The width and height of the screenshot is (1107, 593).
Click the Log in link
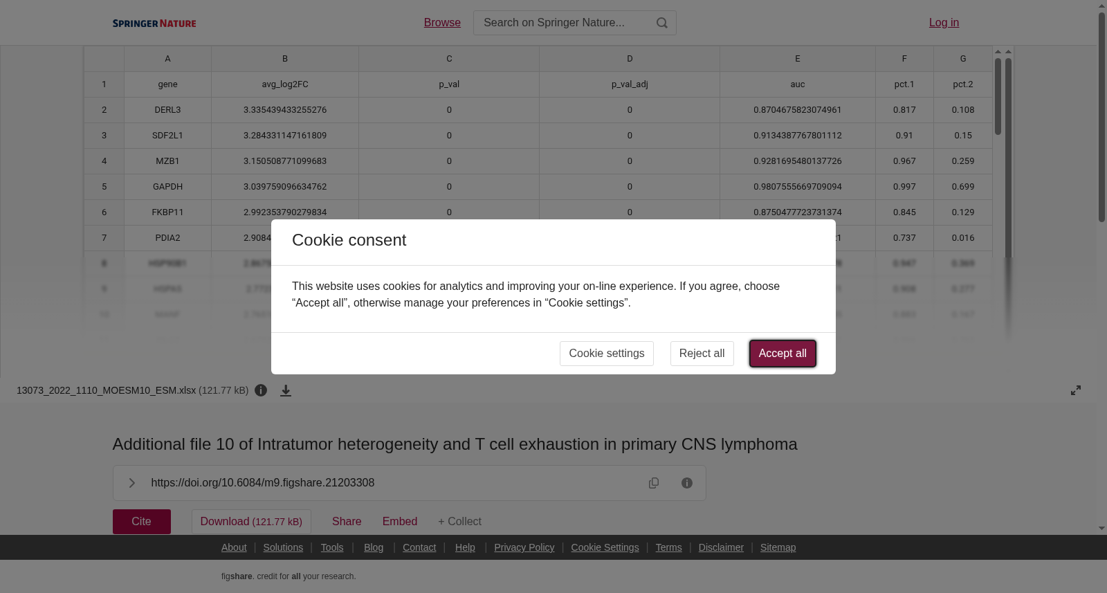click(x=944, y=23)
